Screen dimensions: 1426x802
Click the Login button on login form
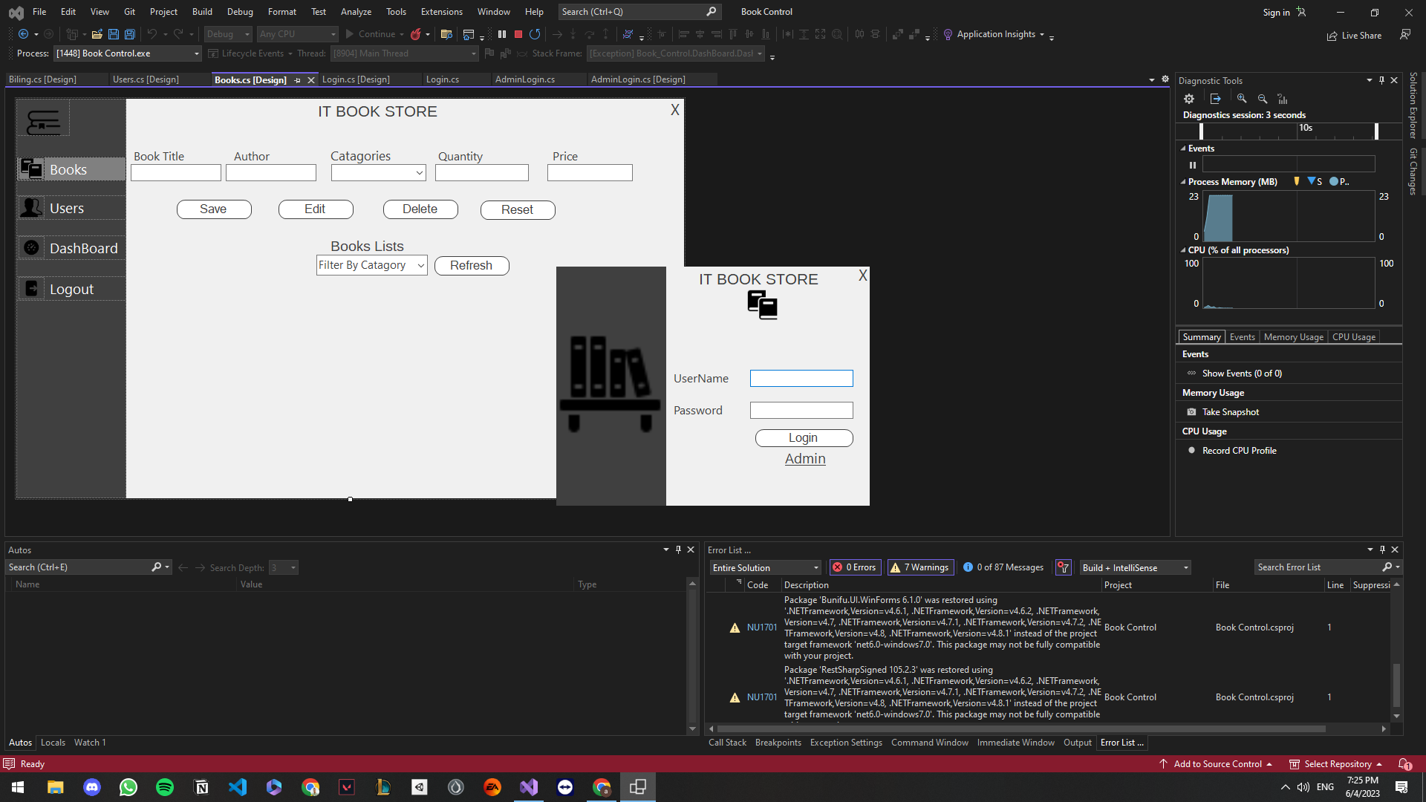click(803, 438)
